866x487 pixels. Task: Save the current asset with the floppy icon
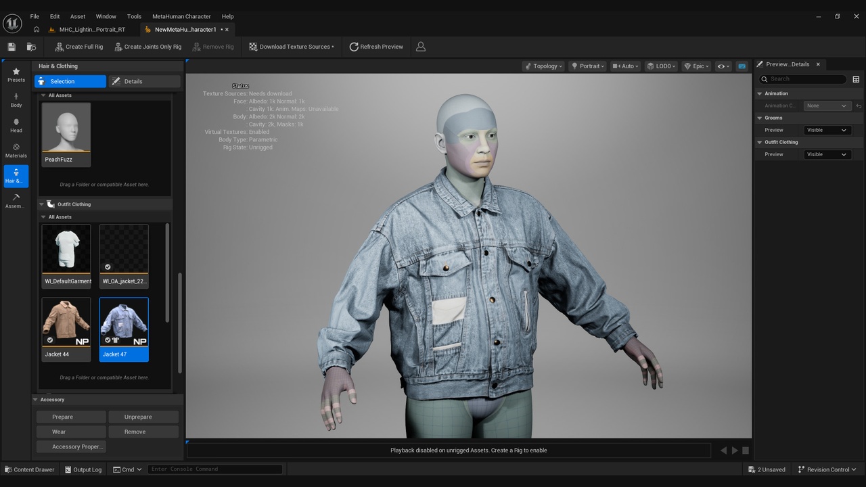[12, 47]
